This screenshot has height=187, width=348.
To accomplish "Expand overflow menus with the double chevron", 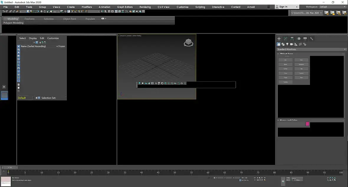I will click(x=268, y=7).
